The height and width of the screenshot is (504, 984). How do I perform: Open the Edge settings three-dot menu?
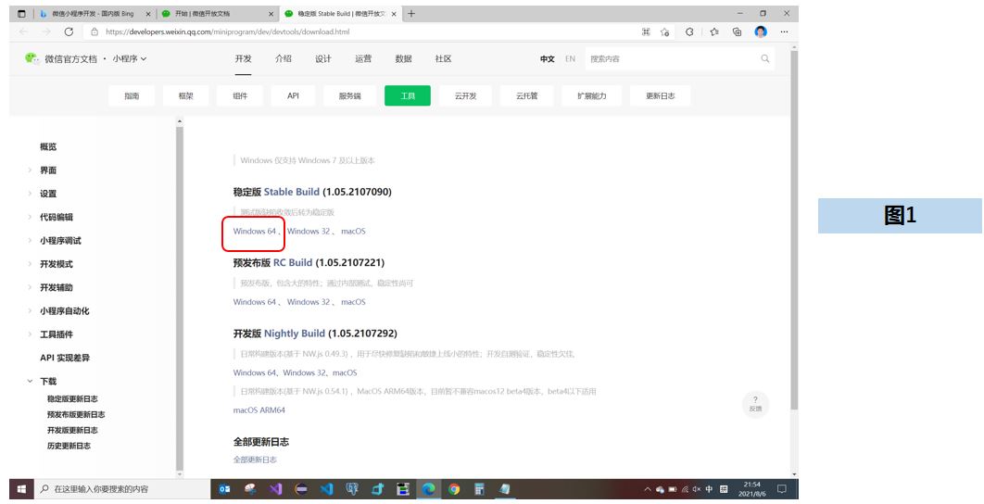[x=784, y=32]
